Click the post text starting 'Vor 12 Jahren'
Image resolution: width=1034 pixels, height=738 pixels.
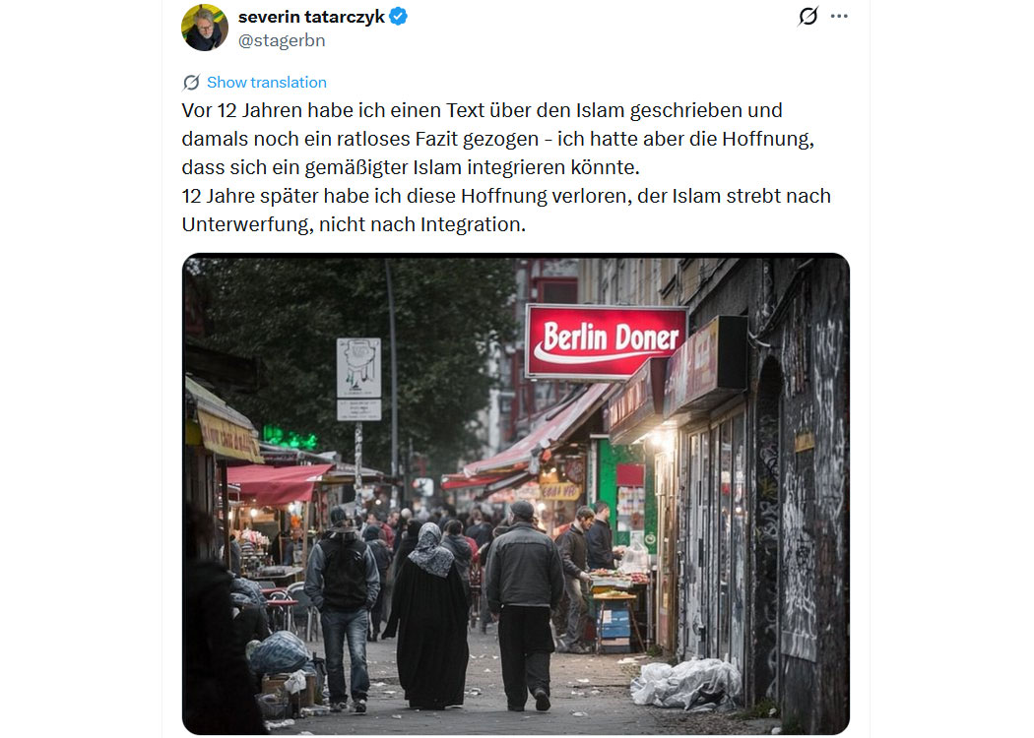point(498,139)
